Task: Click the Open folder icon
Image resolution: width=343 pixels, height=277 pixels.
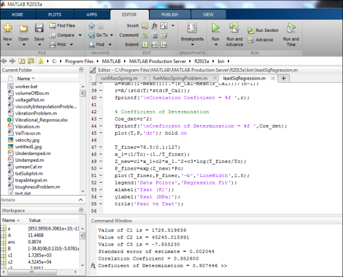Action: [x=23, y=28]
